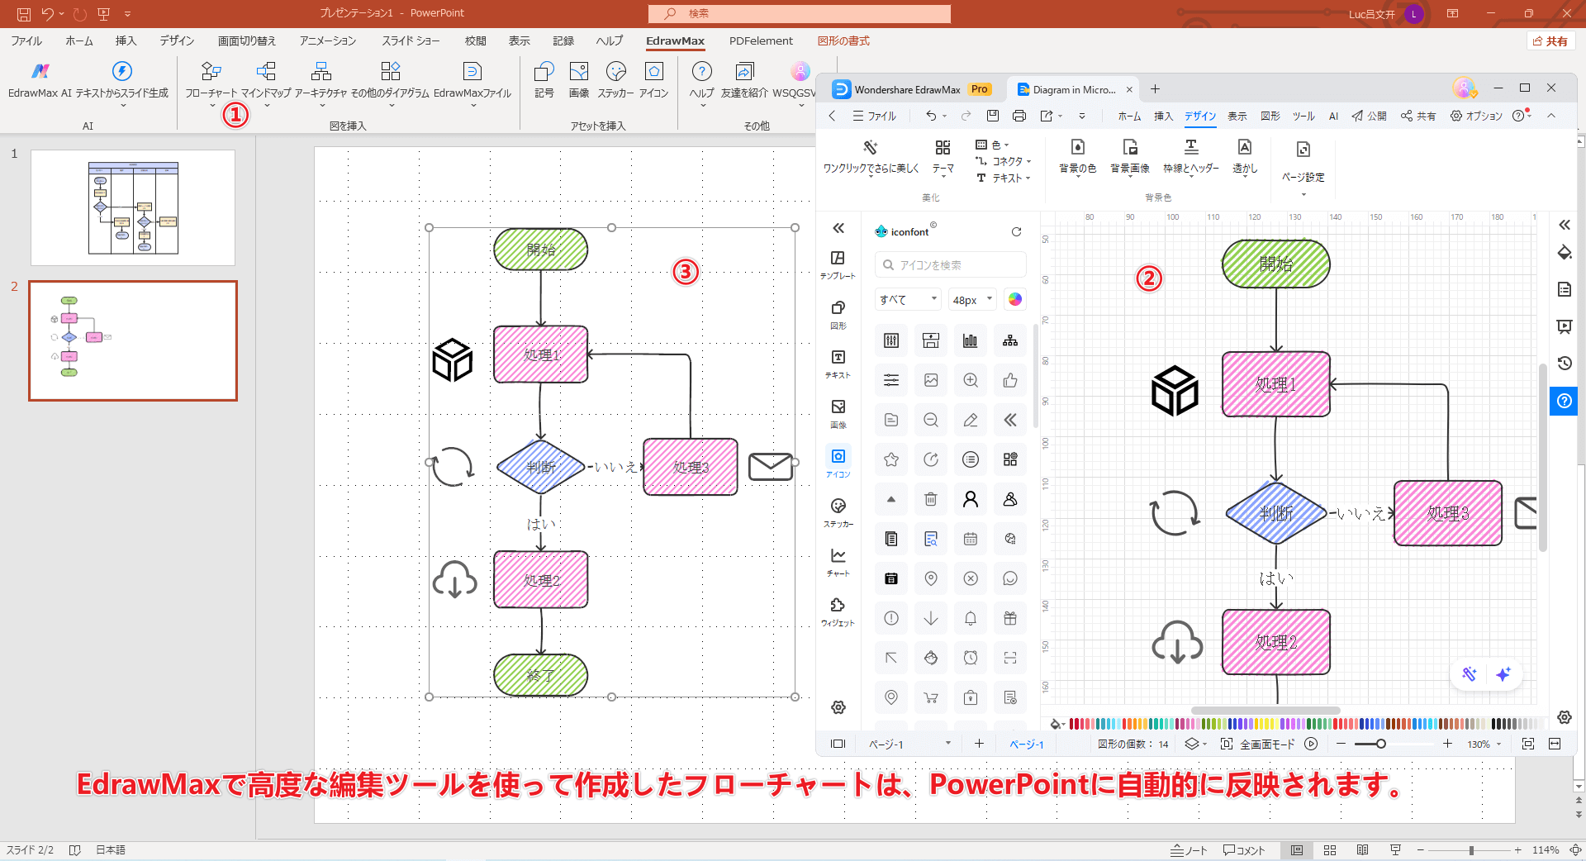Open アニメーション tab in PowerPoint

(x=328, y=40)
